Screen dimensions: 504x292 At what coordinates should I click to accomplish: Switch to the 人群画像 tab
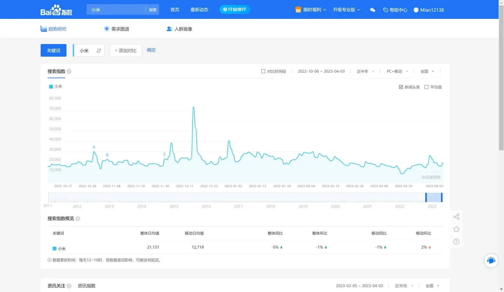point(180,29)
